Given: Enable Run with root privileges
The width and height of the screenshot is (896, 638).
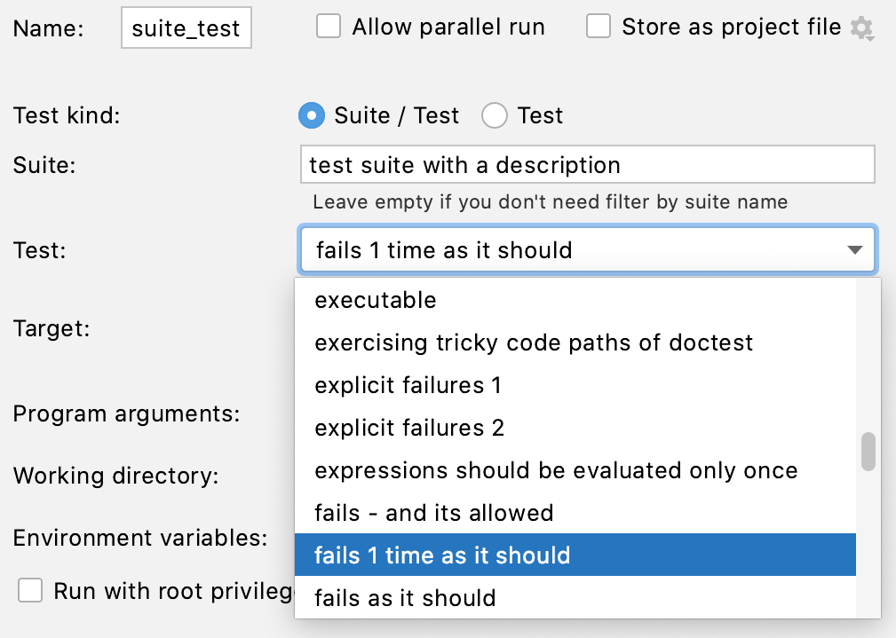Looking at the screenshot, I should click(30, 591).
